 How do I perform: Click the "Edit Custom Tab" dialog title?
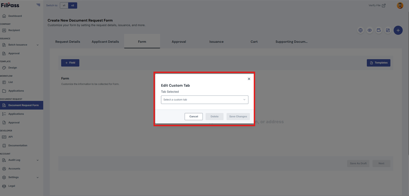176,86
